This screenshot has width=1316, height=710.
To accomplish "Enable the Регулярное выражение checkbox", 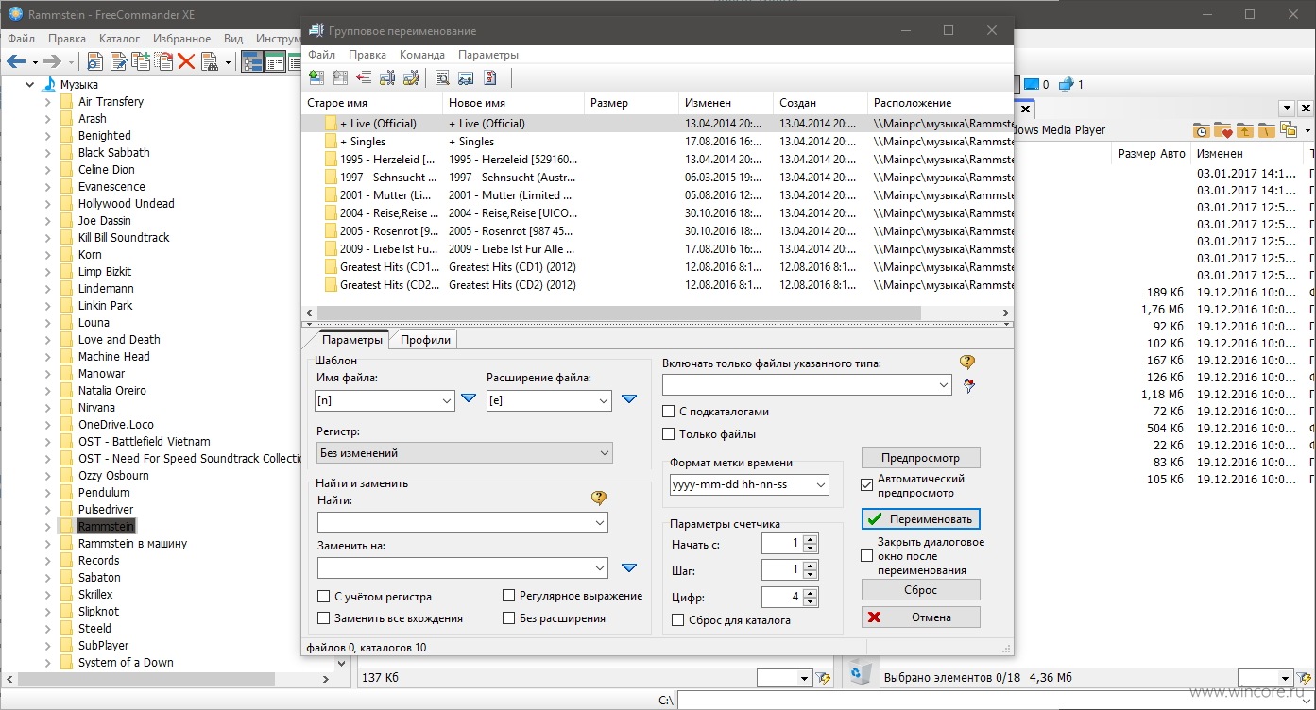I will coord(509,596).
